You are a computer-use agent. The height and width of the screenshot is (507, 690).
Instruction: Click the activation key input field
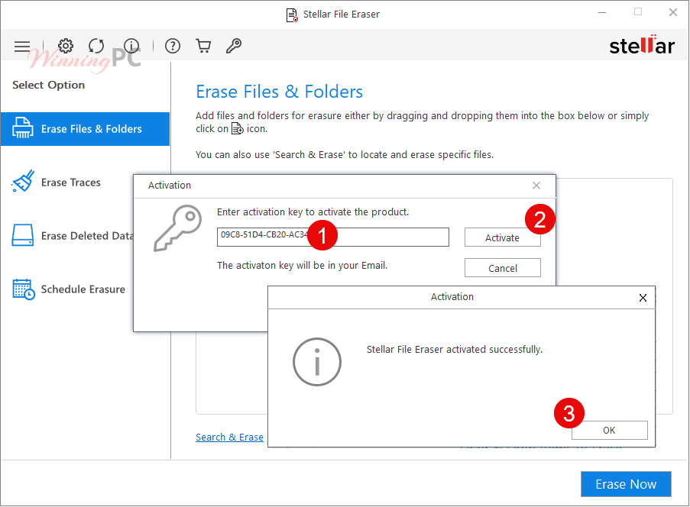[x=333, y=237]
